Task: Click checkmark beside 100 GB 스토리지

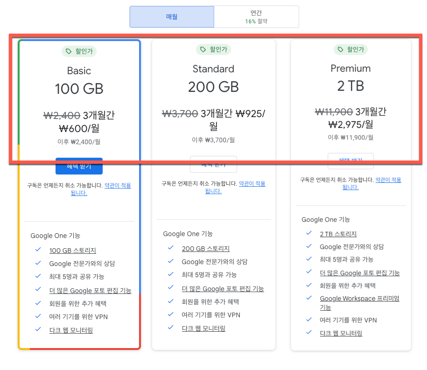Action: click(38, 250)
